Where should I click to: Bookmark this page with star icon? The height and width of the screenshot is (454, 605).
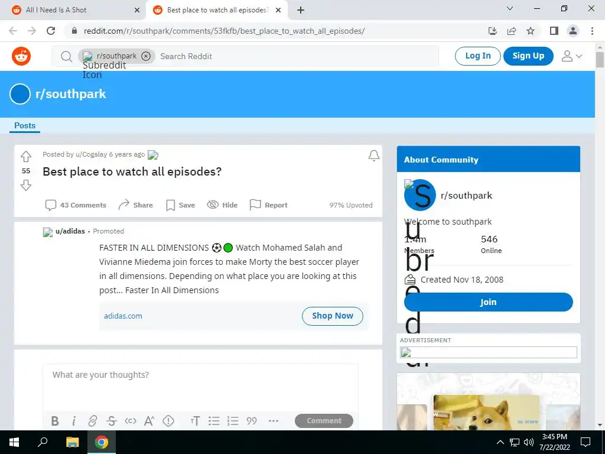[x=531, y=31]
